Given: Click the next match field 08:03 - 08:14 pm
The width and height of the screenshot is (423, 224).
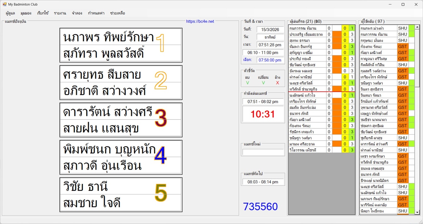Looking at the screenshot, I should (x=263, y=182).
